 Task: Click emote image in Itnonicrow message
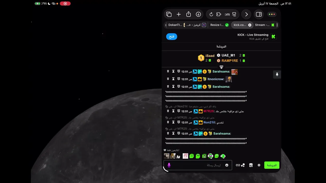(228, 79)
